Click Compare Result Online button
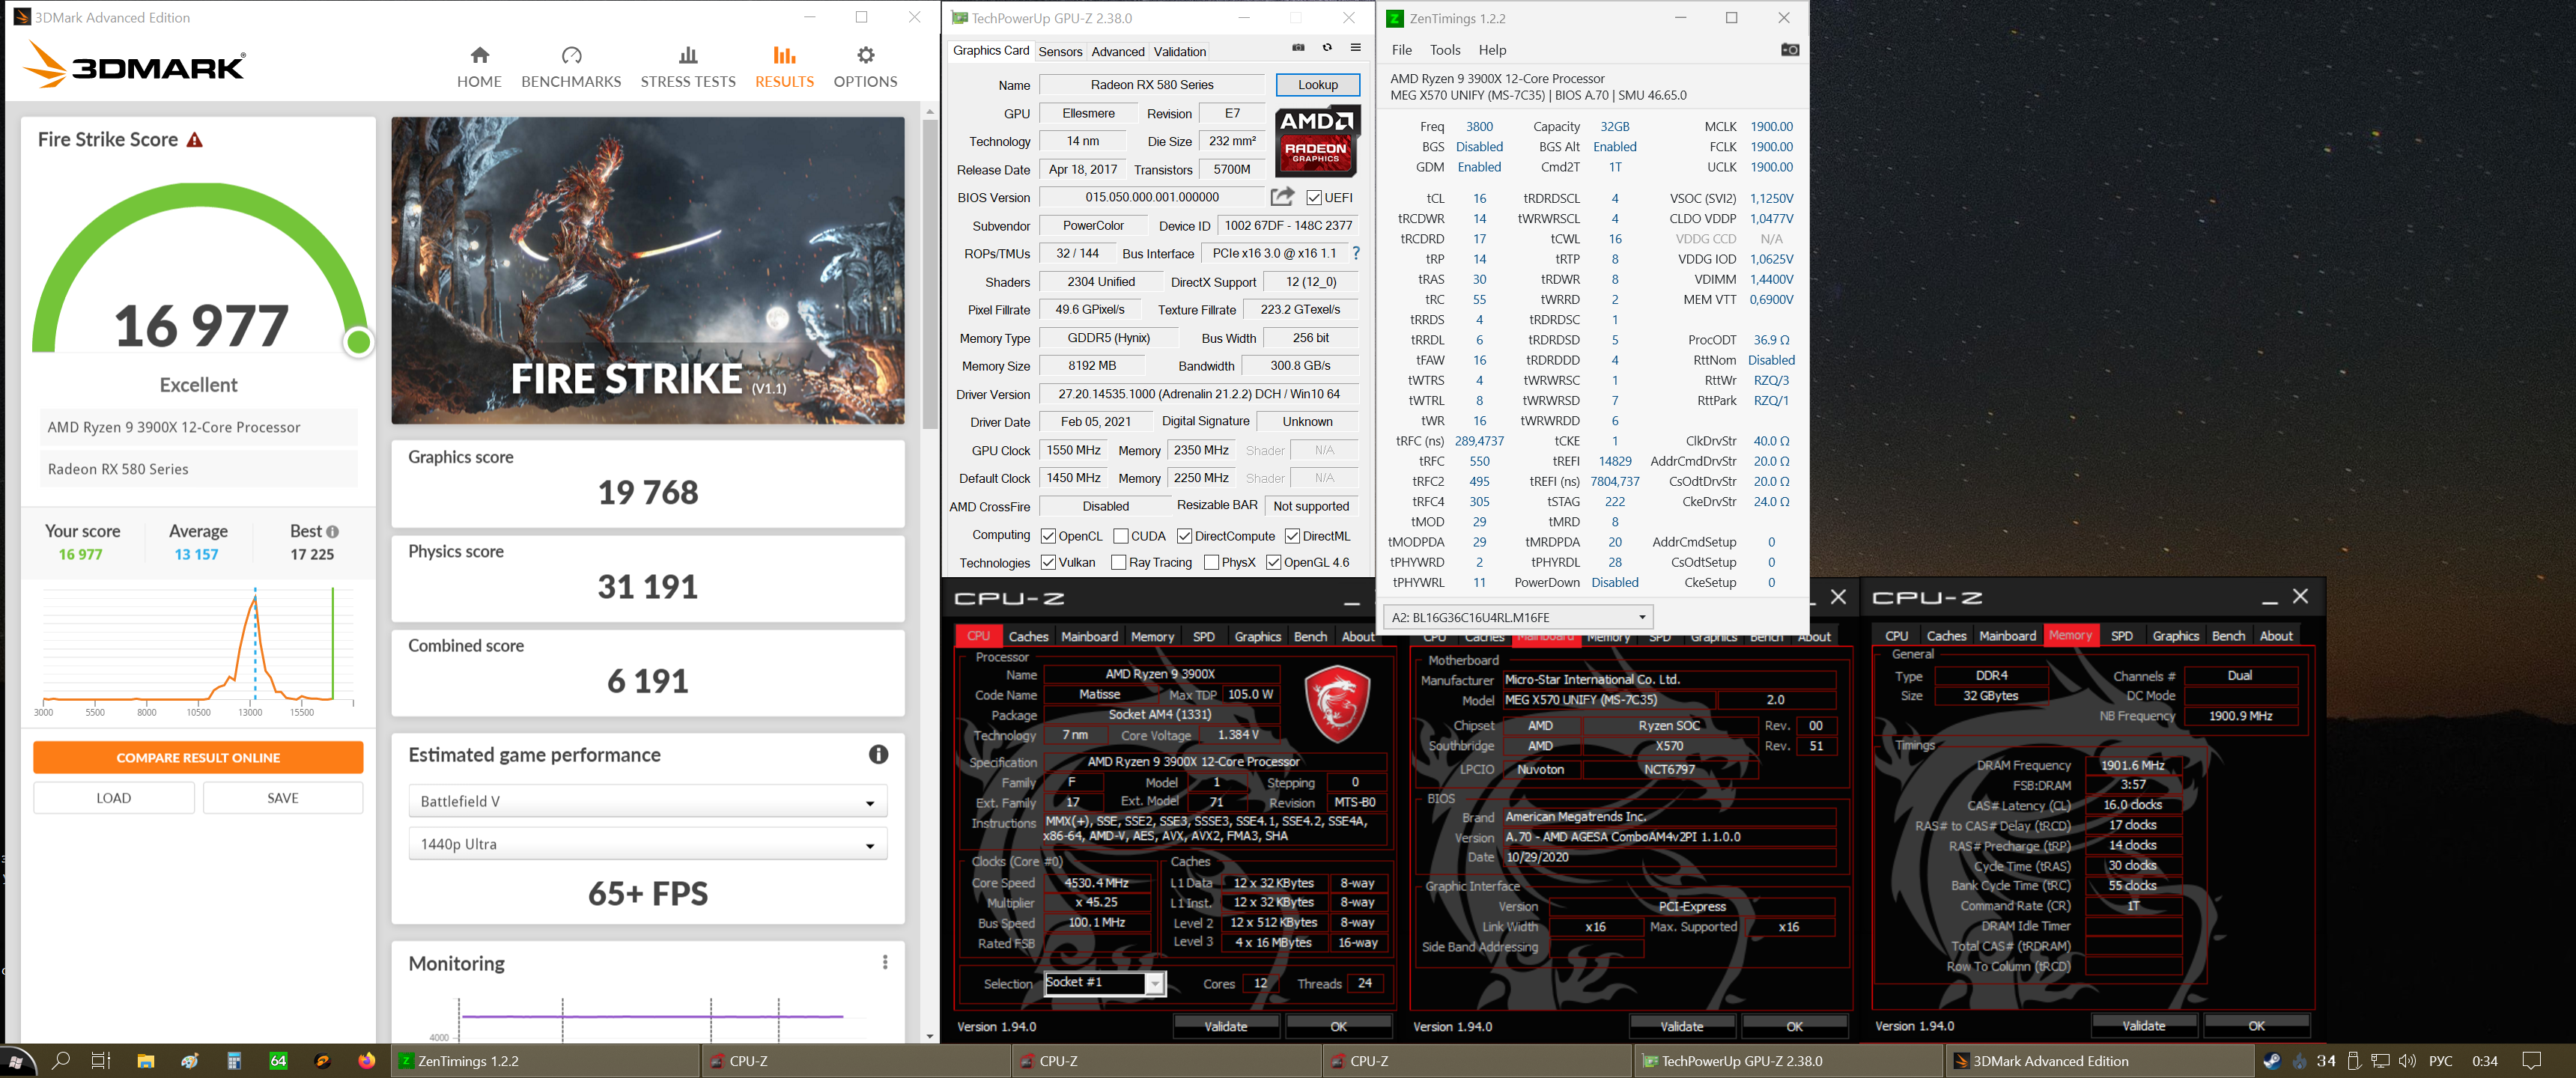2576x1078 pixels. pos(198,758)
